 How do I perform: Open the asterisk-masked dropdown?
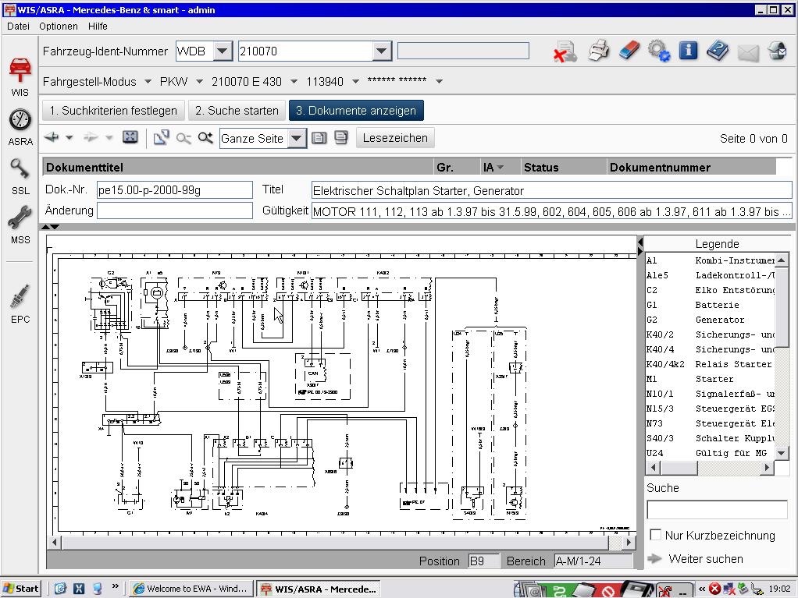[x=439, y=81]
